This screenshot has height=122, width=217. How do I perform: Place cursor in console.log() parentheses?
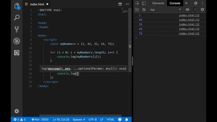[x=77, y=74]
